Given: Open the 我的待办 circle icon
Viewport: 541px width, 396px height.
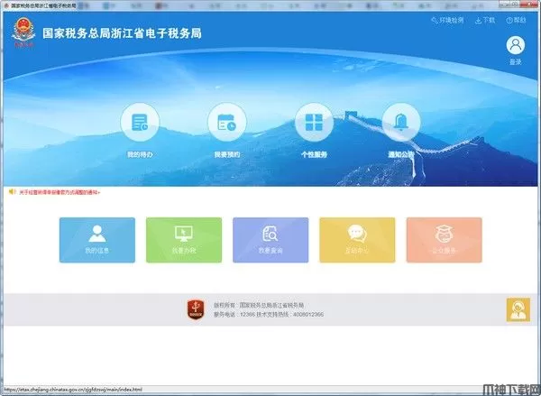Looking at the screenshot, I should tap(140, 122).
